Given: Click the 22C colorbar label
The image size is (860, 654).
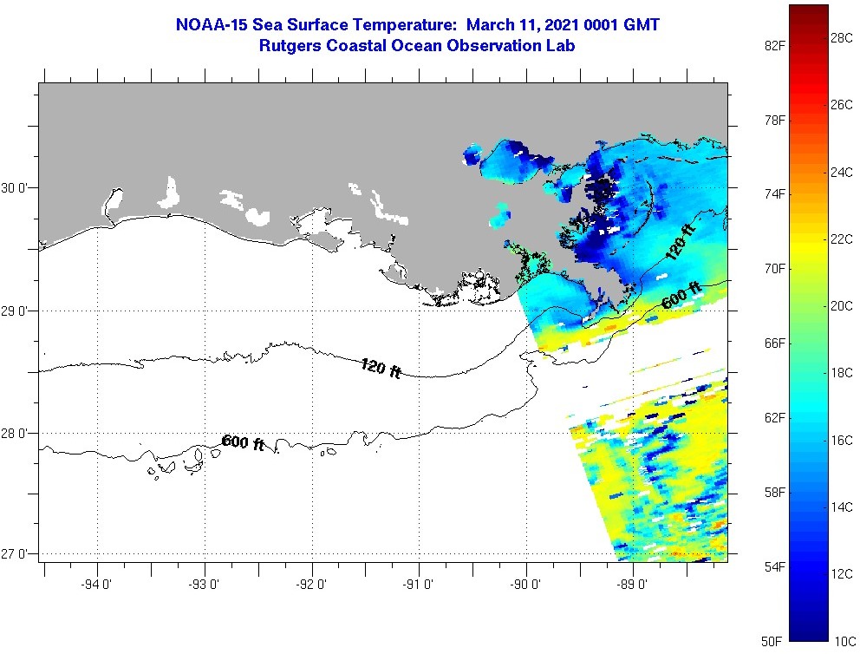Looking at the screenshot, I should pos(842,239).
